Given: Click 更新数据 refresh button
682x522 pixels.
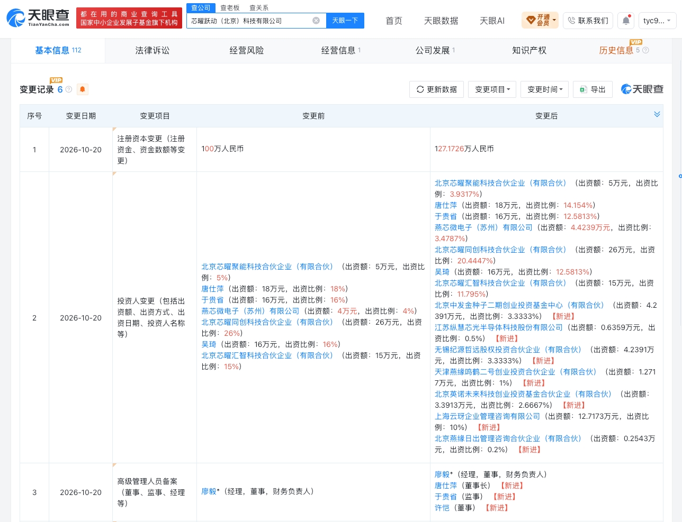Looking at the screenshot, I should pyautogui.click(x=437, y=89).
